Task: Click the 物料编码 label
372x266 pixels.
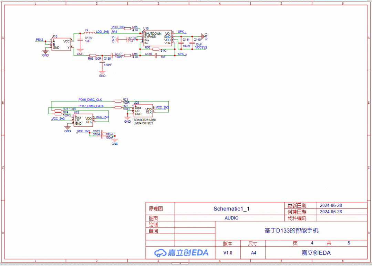Action: [x=297, y=218]
